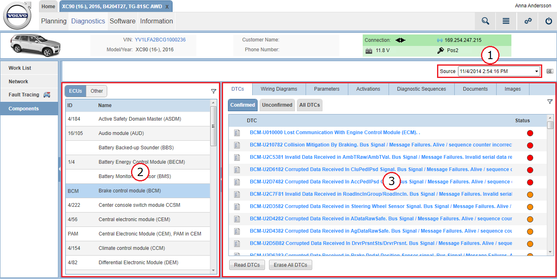
Task: Open document icon for BCM-U2D7482 DTC
Action: pos(237,182)
